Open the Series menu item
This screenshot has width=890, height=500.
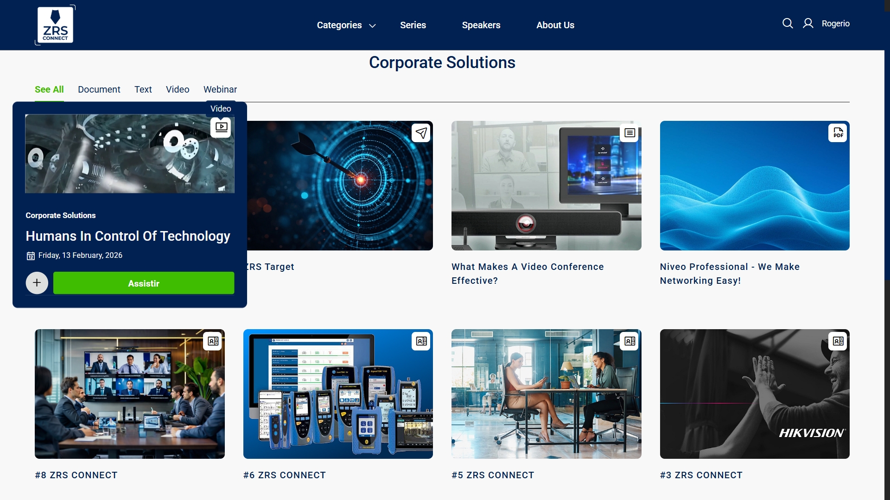tap(413, 25)
